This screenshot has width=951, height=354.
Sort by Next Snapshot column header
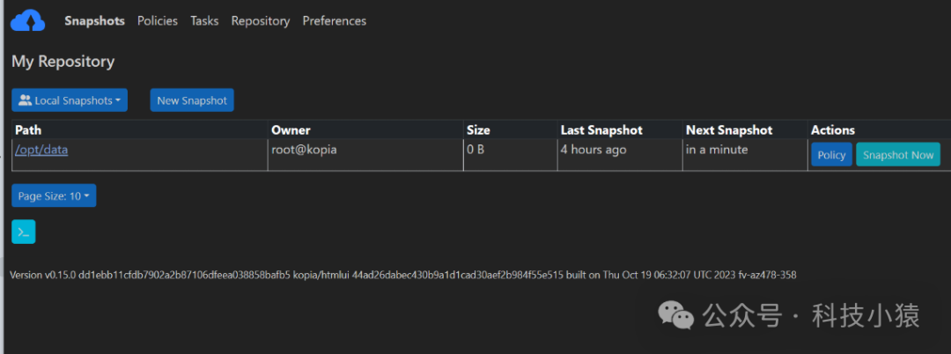pos(729,130)
